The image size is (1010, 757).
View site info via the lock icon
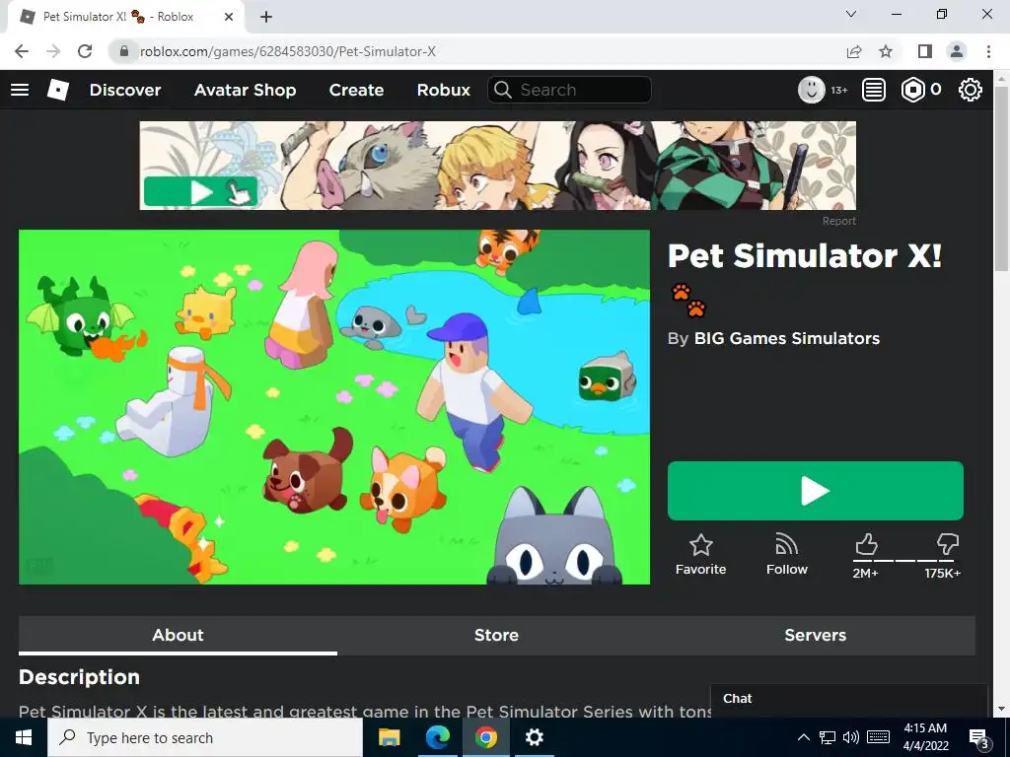[124, 51]
